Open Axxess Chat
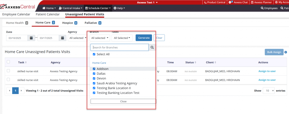Viewport: 289px width, 114px height. [238, 2]
